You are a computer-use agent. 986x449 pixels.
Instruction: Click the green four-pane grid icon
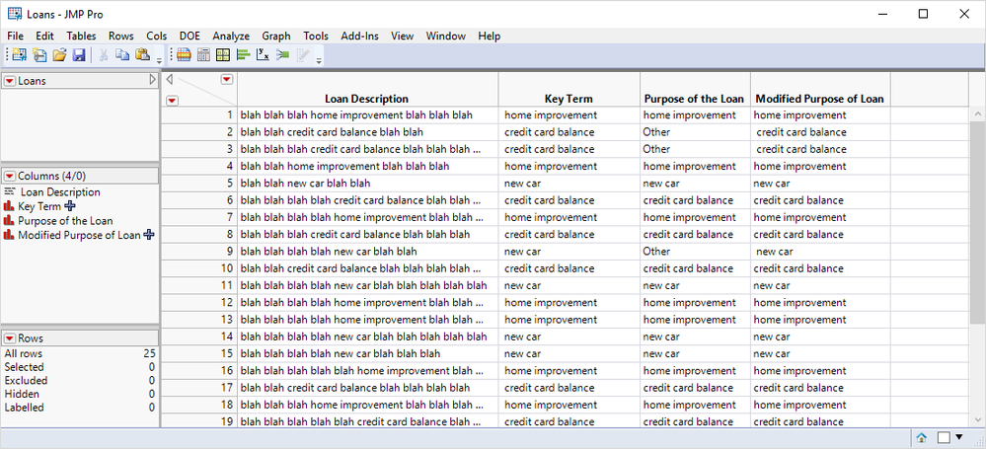pyautogui.click(x=223, y=55)
